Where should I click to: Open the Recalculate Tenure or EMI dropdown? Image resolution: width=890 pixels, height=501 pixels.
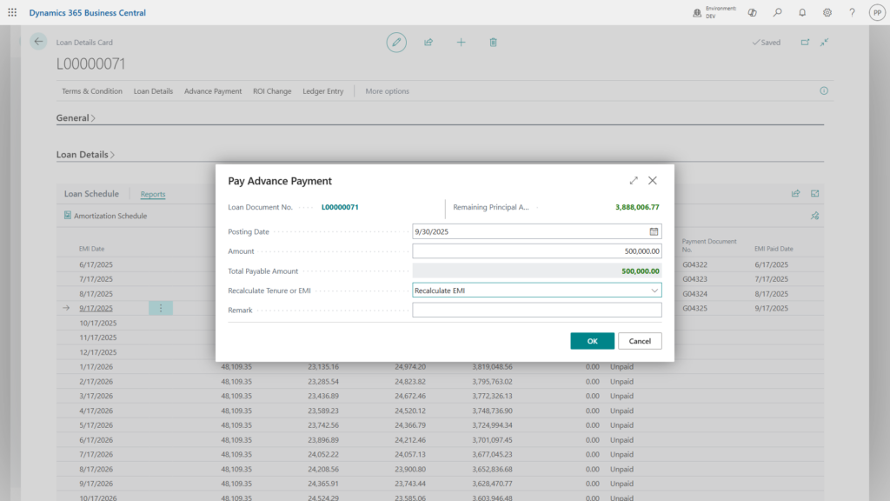[x=656, y=290]
